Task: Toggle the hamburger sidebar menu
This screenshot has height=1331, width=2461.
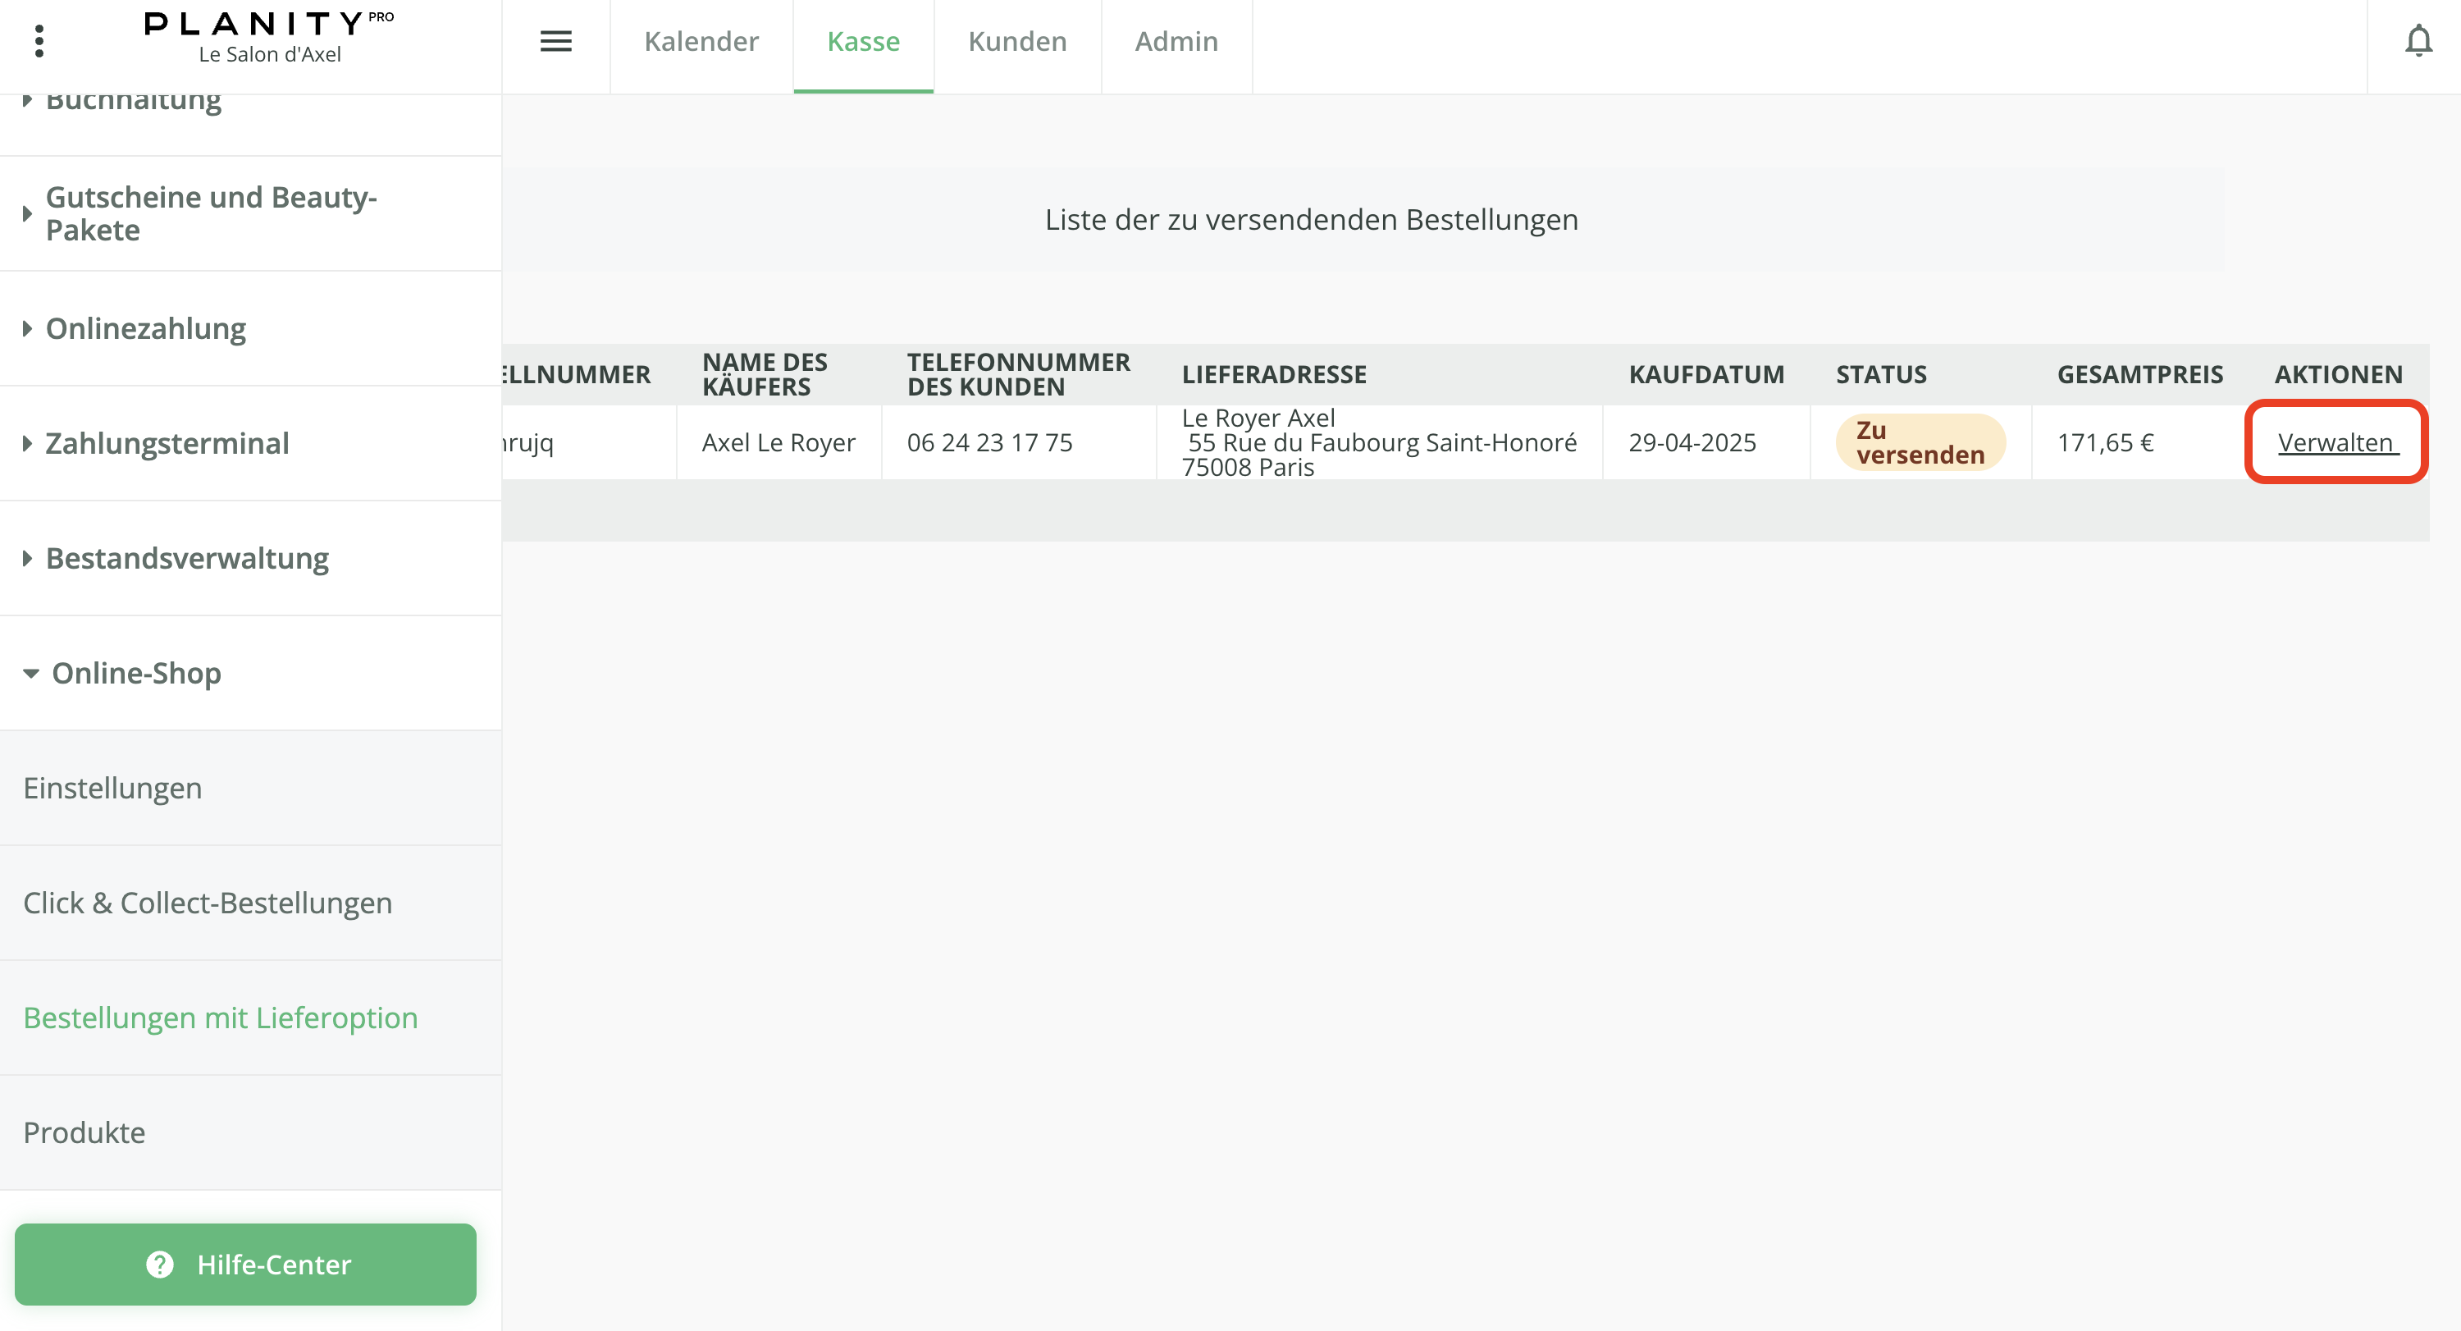Action: [x=556, y=41]
